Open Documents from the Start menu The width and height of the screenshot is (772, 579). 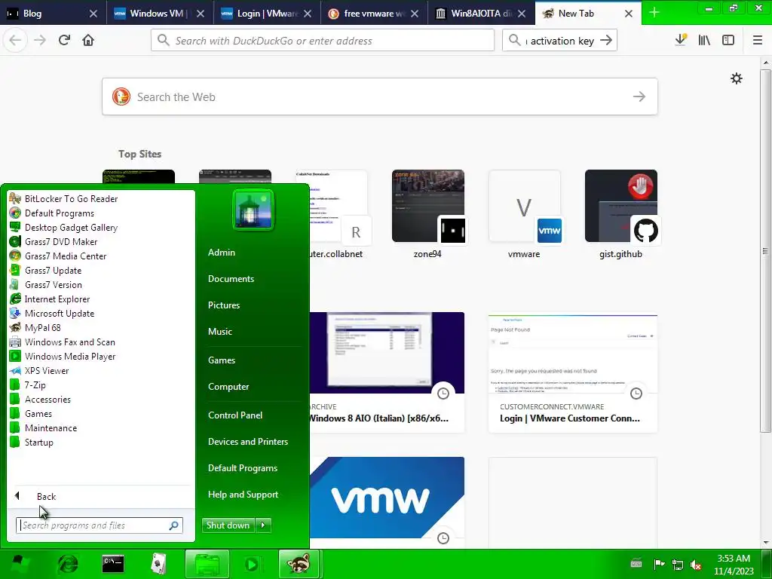pyautogui.click(x=231, y=279)
